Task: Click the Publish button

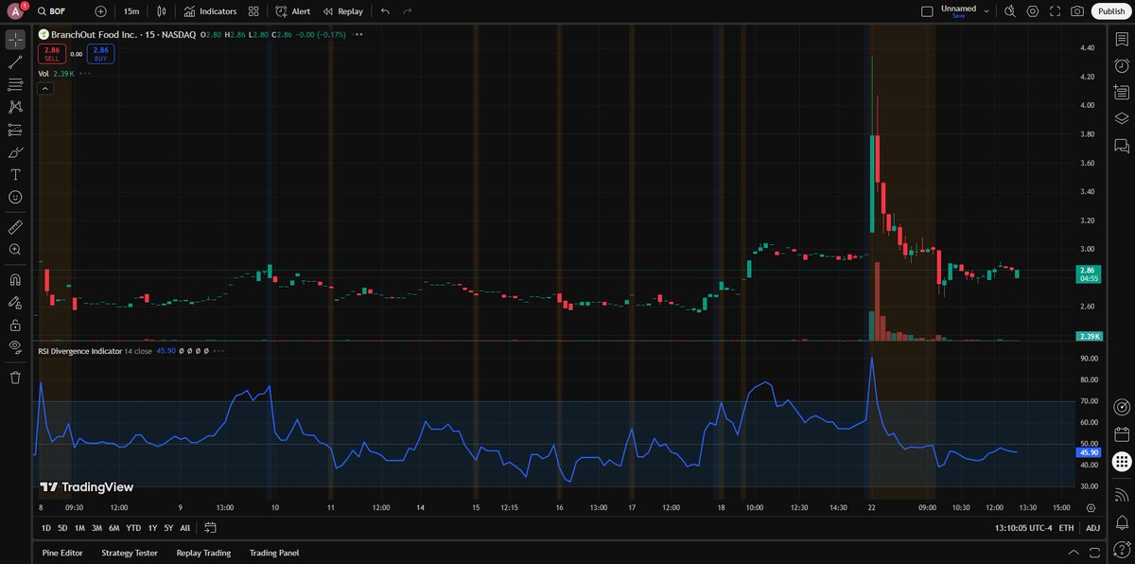Action: pyautogui.click(x=1111, y=11)
